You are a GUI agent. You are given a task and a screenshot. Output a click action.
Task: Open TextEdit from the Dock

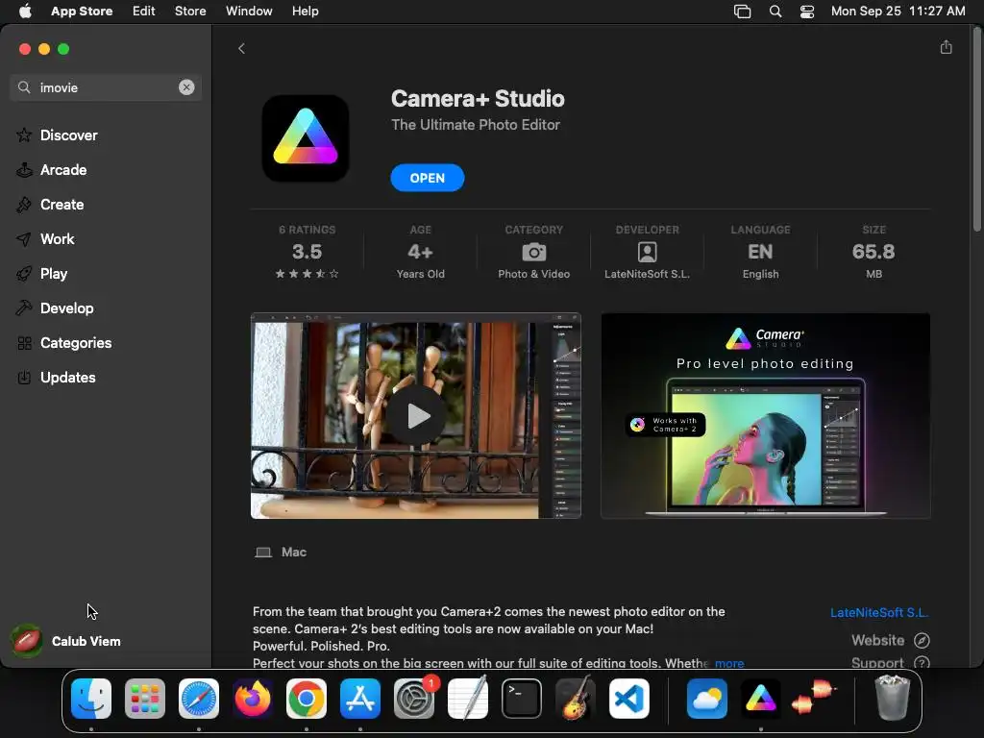pyautogui.click(x=468, y=699)
